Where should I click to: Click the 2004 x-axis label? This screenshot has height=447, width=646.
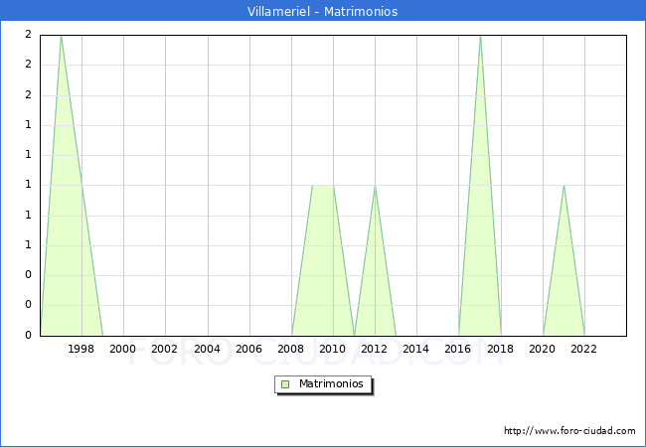[x=208, y=349]
